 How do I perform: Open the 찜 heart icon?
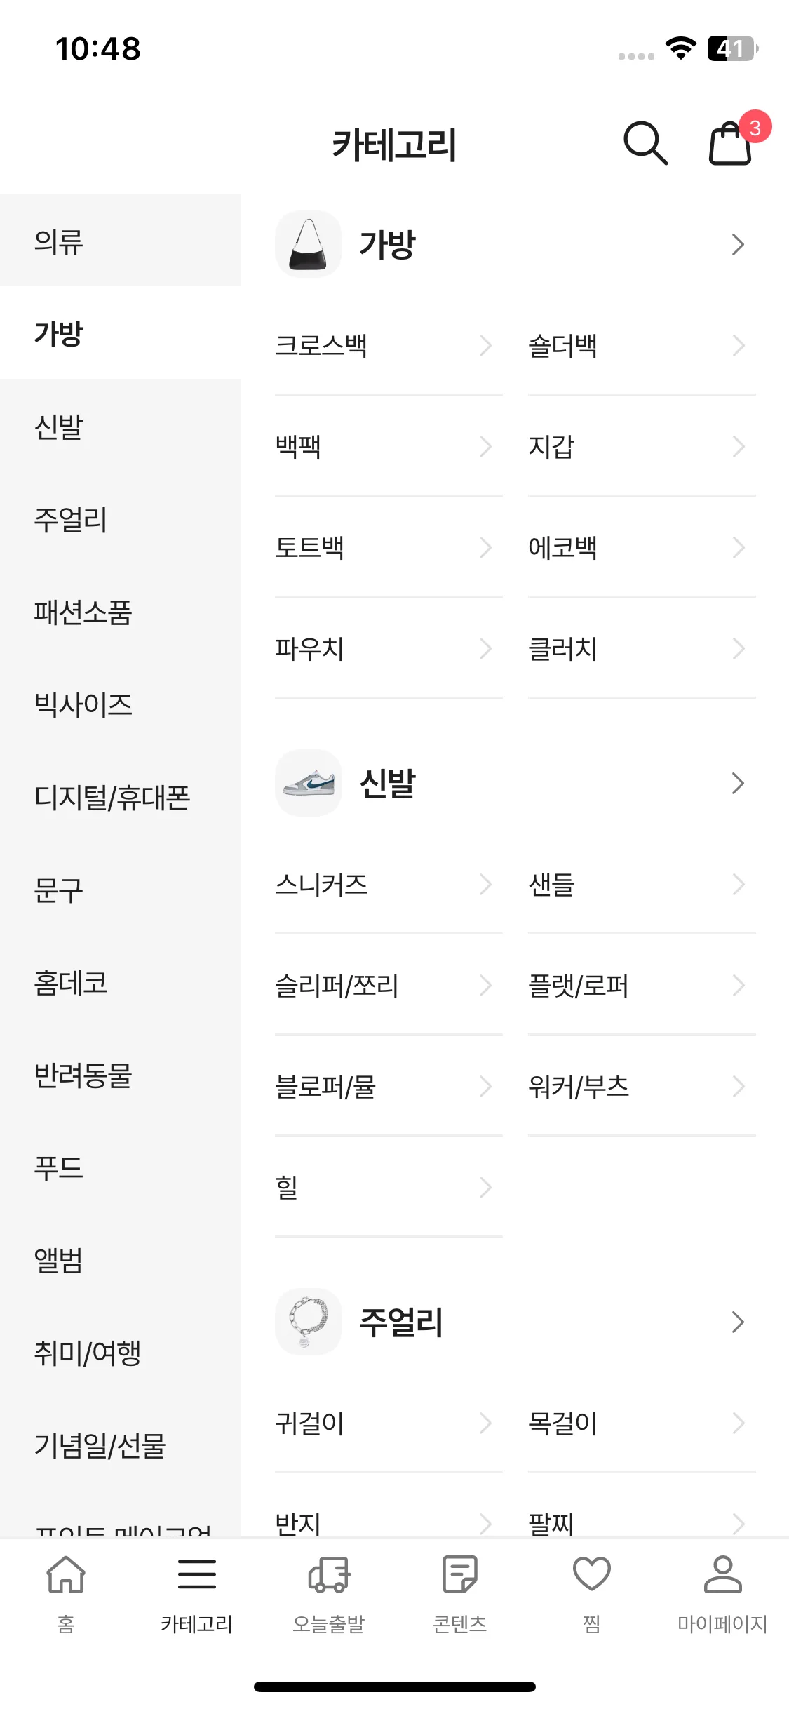tap(592, 1574)
